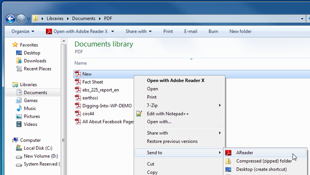310x175 pixels.
Task: Click the AReader red Adobe icon
Action: (228, 153)
